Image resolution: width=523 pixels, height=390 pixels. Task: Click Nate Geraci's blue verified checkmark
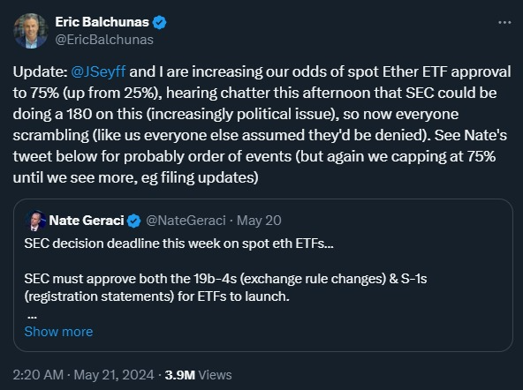133,221
